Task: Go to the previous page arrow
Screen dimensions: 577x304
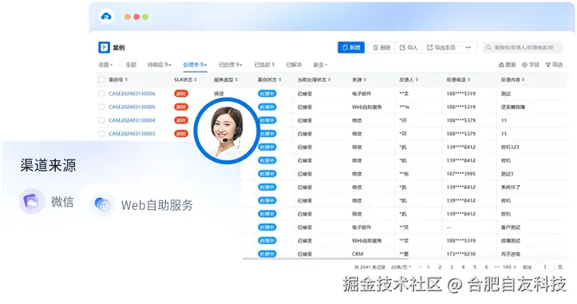Action: click(421, 266)
